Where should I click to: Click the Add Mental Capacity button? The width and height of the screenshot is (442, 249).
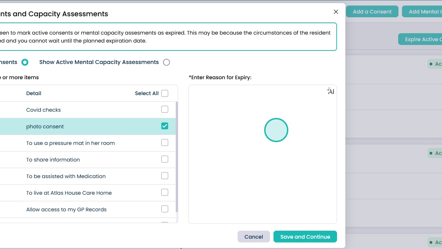(423, 12)
